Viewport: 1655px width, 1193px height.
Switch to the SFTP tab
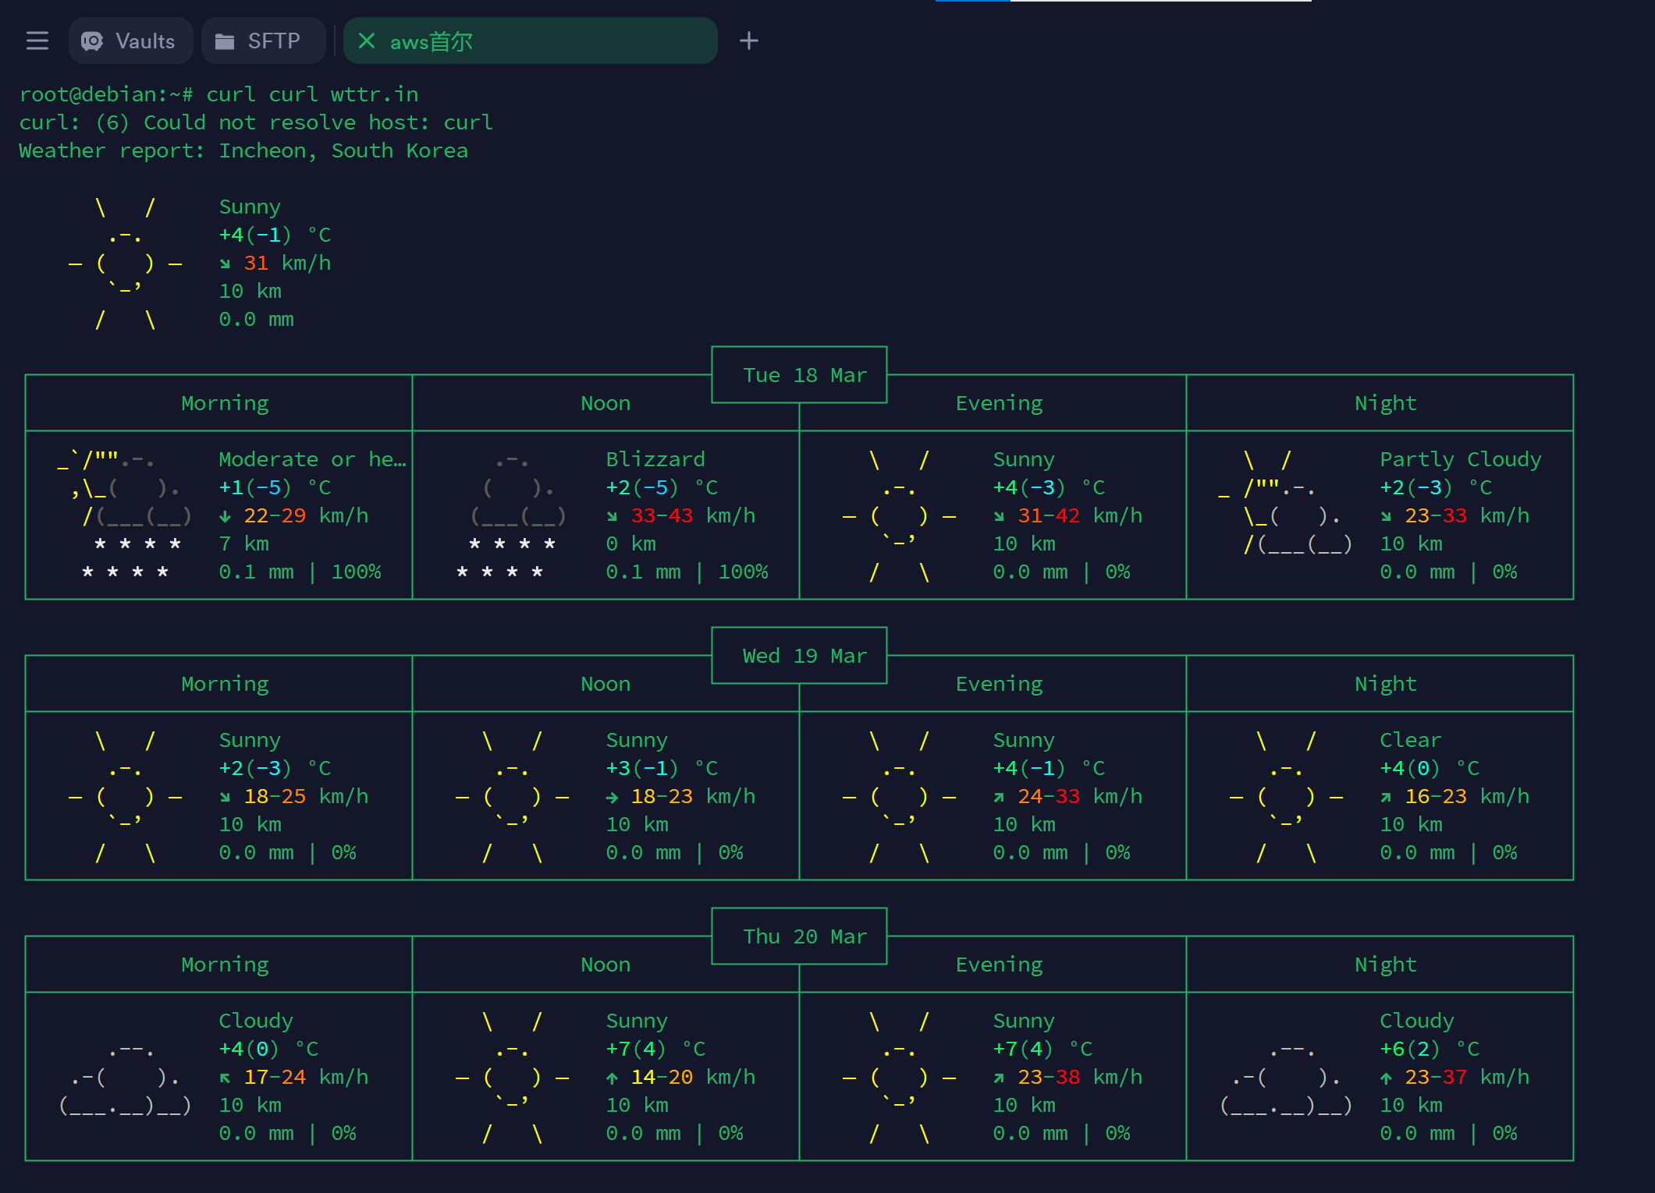263,41
